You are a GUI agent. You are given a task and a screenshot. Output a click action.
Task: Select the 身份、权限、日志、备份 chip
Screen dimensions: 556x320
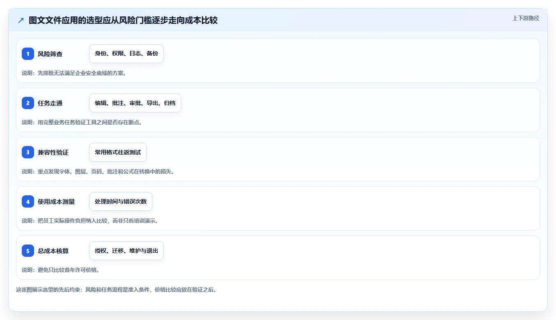tap(126, 54)
